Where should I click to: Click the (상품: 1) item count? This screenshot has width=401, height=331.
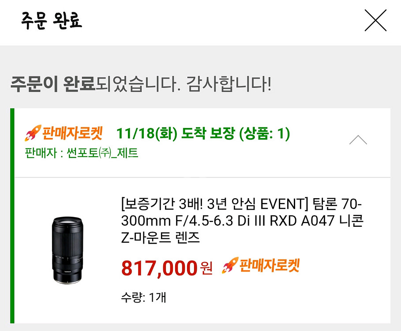(264, 133)
